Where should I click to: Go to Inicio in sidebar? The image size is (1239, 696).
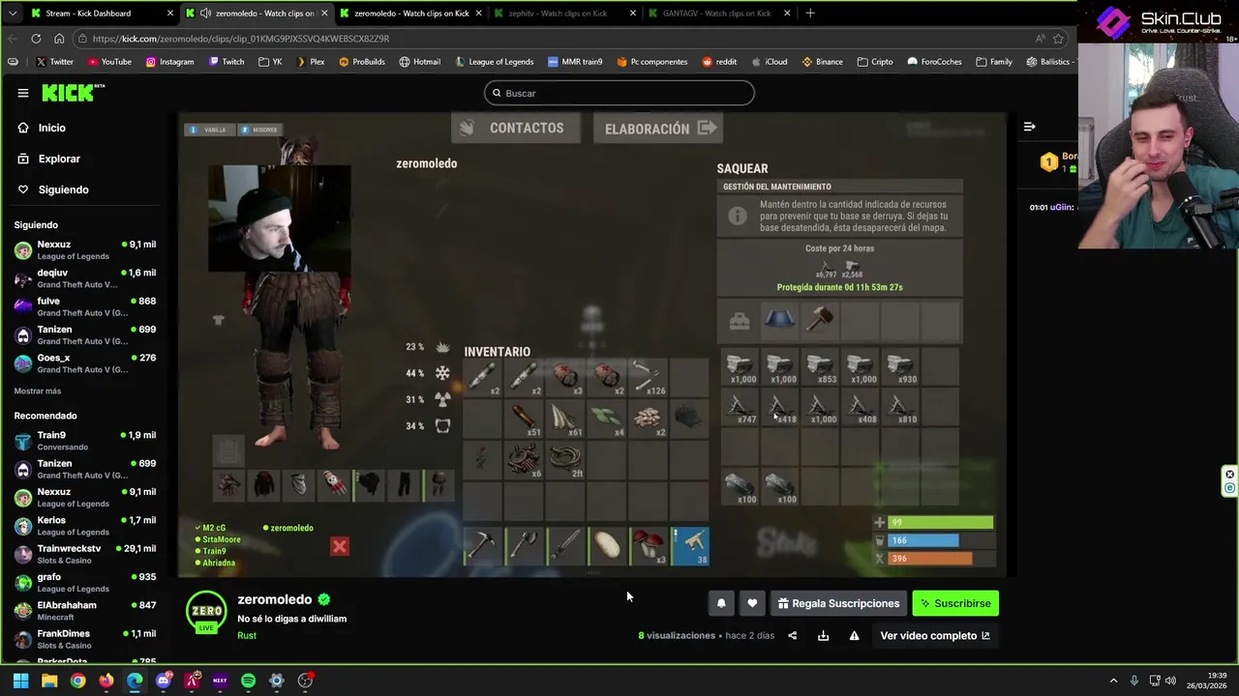51,128
